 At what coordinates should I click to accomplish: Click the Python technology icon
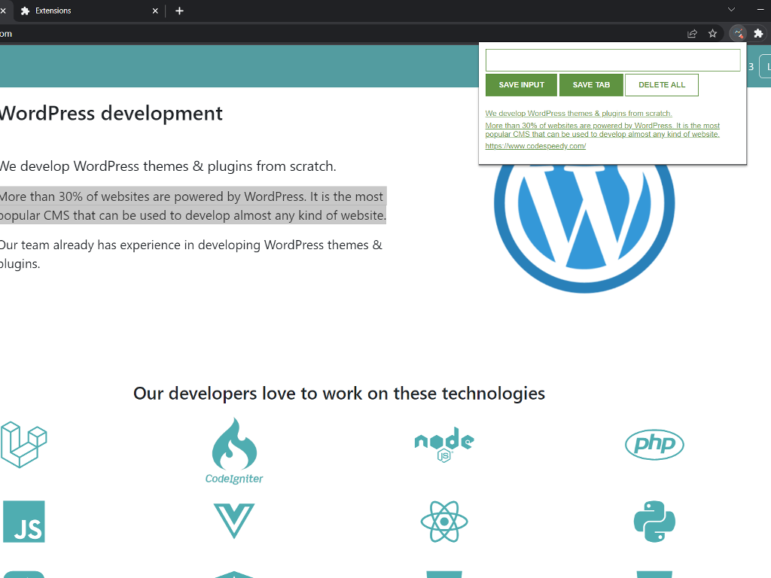654,522
